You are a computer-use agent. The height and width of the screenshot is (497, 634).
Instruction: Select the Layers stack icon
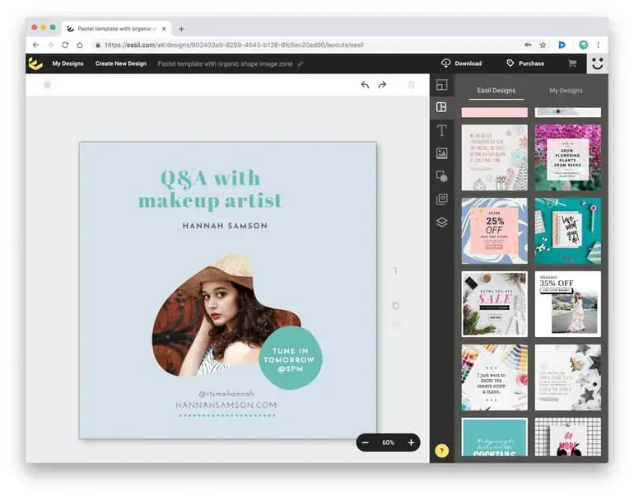pos(441,222)
